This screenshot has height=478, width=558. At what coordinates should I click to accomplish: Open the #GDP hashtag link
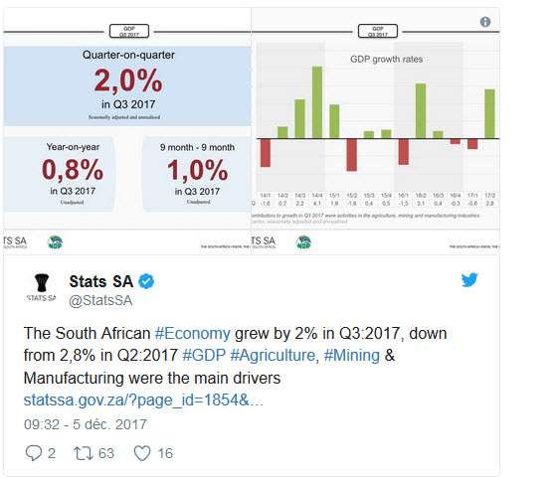pyautogui.click(x=204, y=356)
